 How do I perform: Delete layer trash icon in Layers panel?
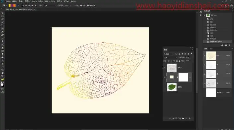(x=190, y=118)
